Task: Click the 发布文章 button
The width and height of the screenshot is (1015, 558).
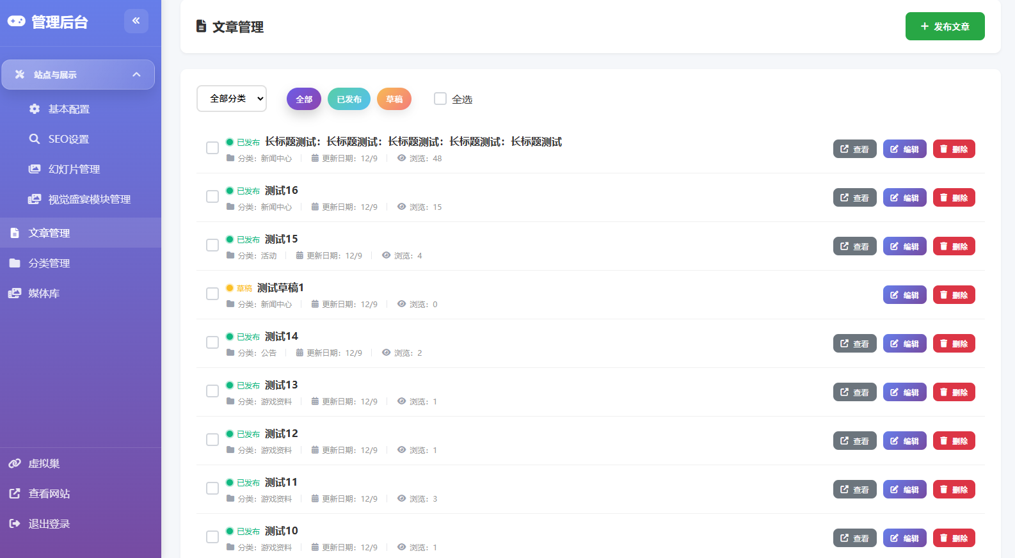Action: [x=945, y=26]
